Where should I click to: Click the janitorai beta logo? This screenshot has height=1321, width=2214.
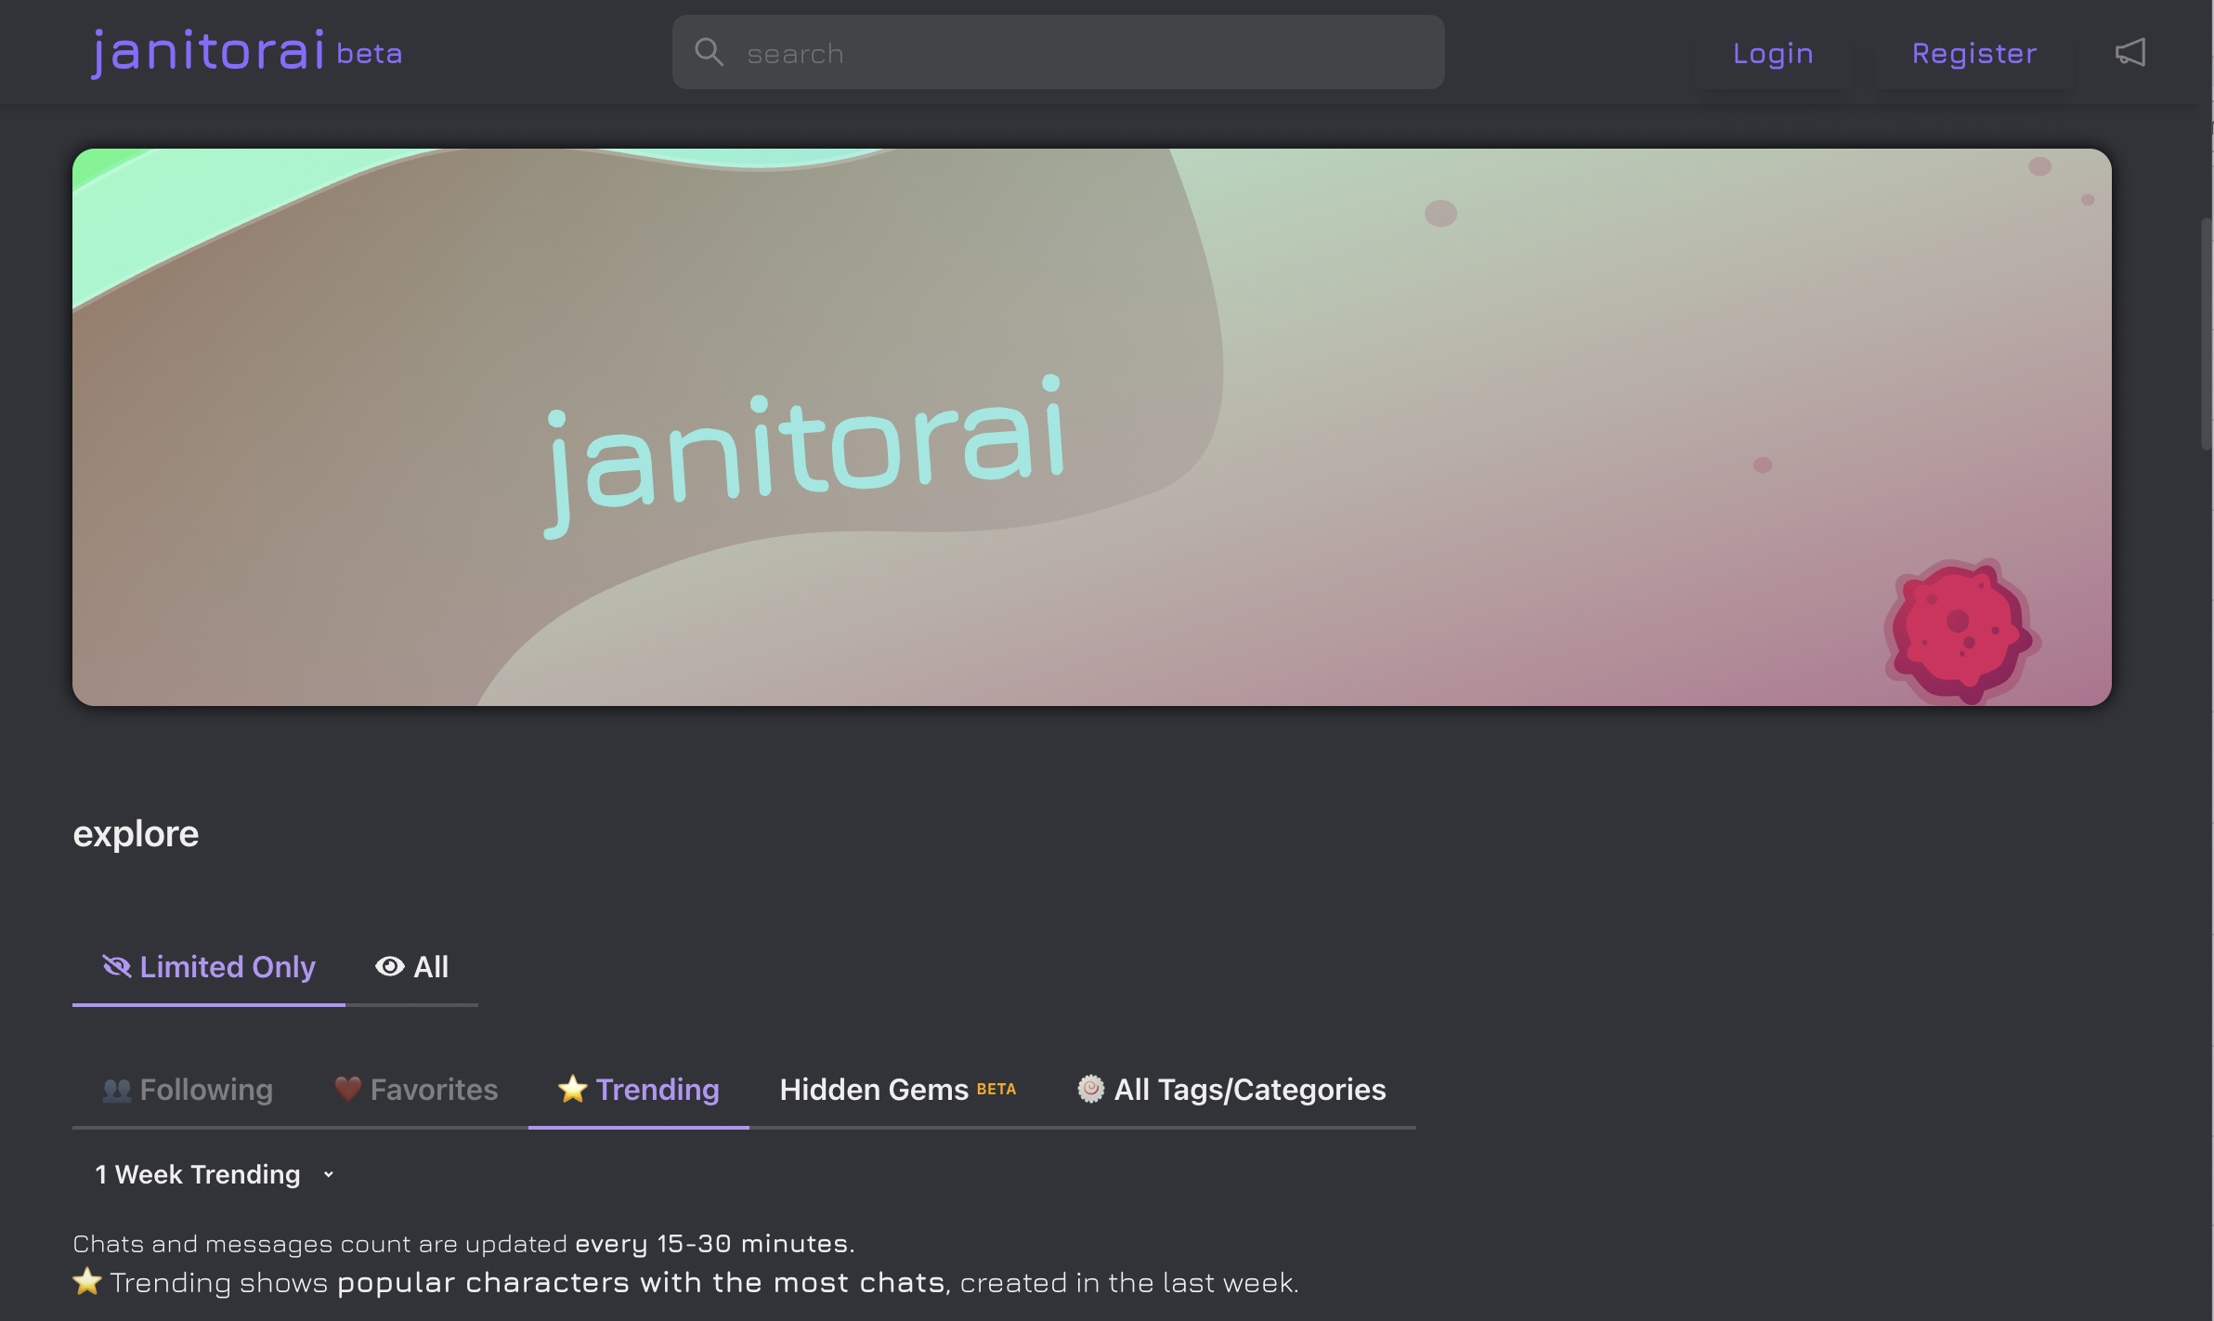(x=246, y=52)
